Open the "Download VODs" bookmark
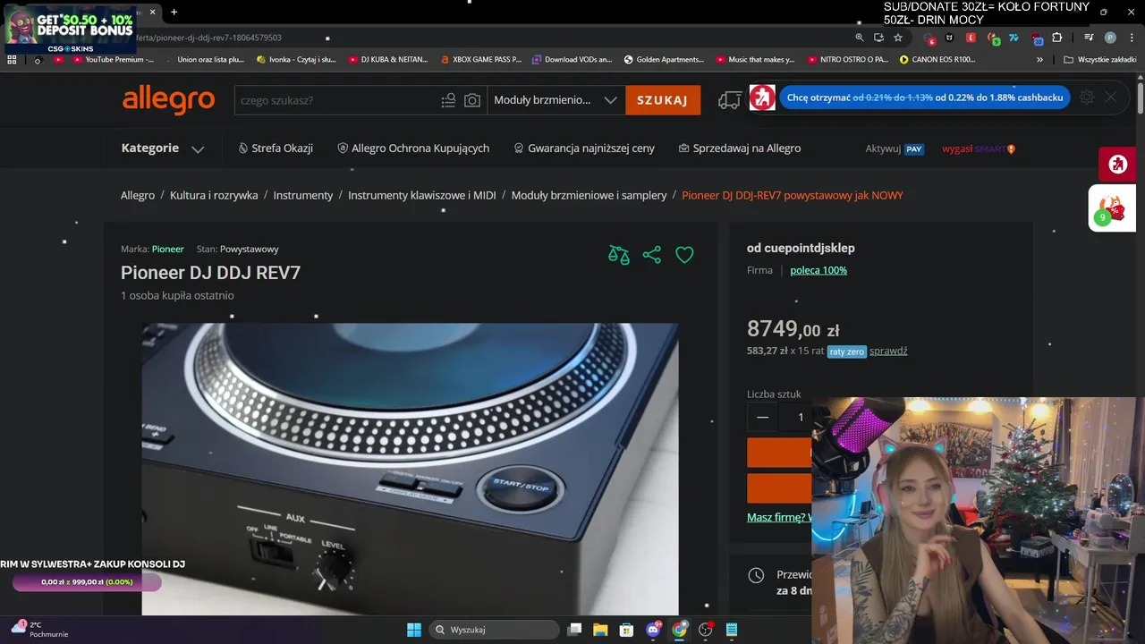 tap(572, 59)
